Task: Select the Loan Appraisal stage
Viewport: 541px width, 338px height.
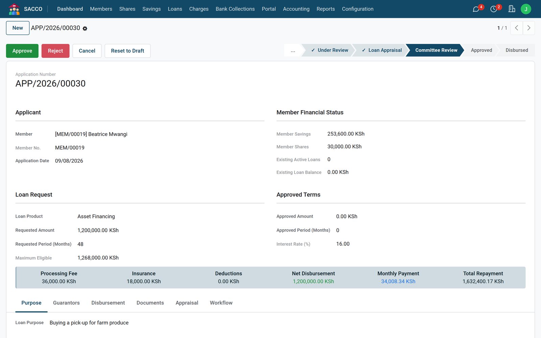Action: (381, 50)
